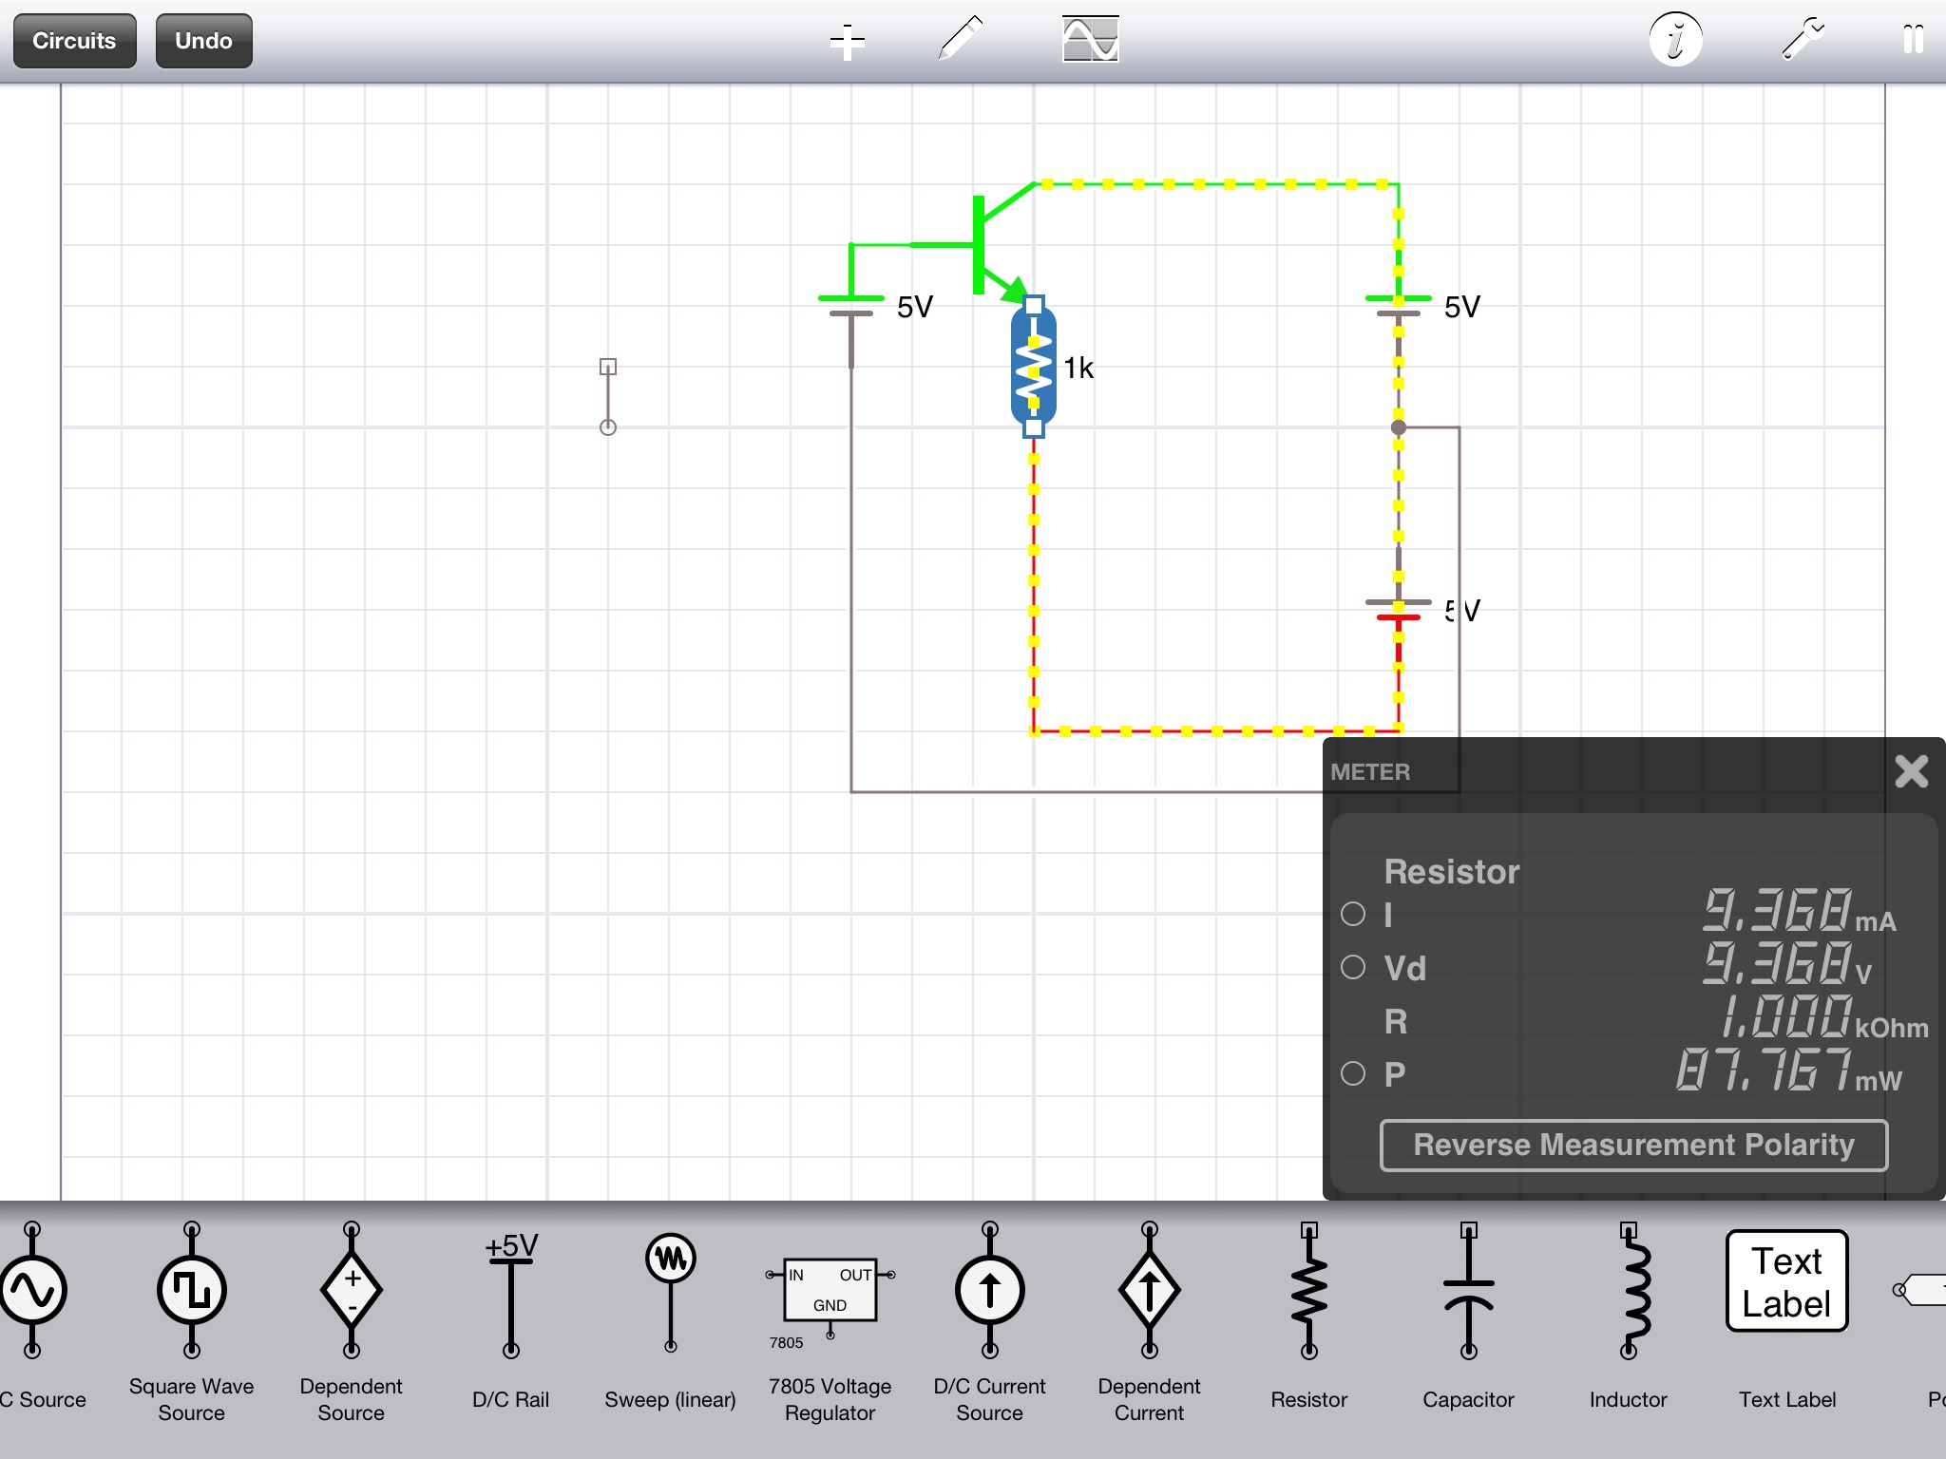This screenshot has width=1946, height=1459.
Task: Select the P power radio button
Action: point(1353,1073)
